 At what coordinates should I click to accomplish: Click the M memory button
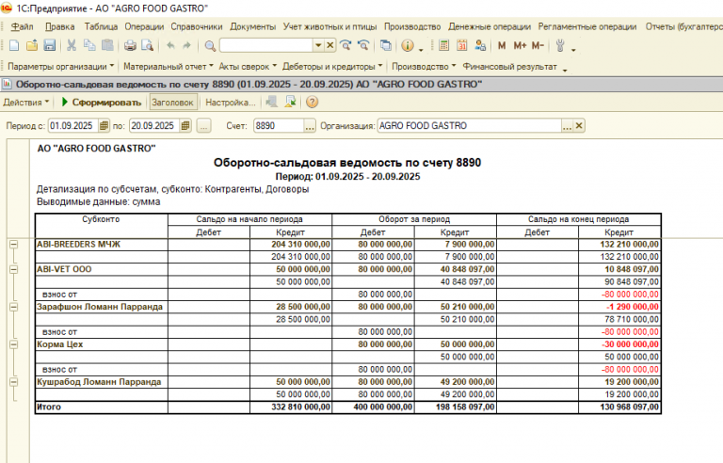coord(502,45)
